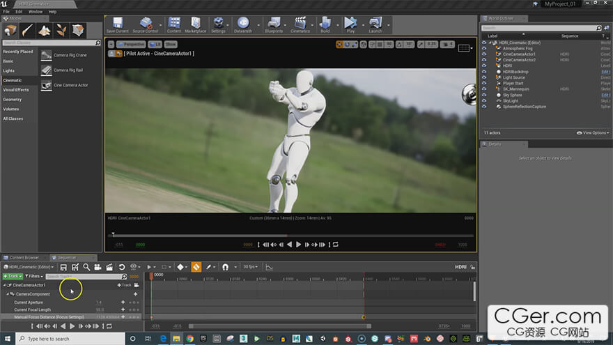Select the All Classes category

pos(13,118)
